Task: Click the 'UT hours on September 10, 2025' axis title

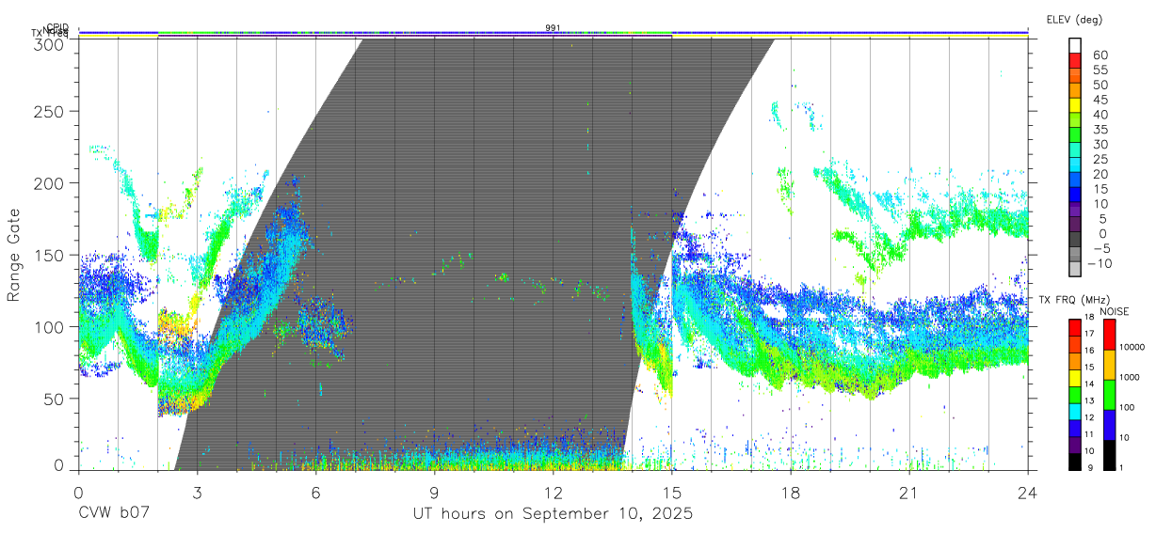Action: [553, 514]
